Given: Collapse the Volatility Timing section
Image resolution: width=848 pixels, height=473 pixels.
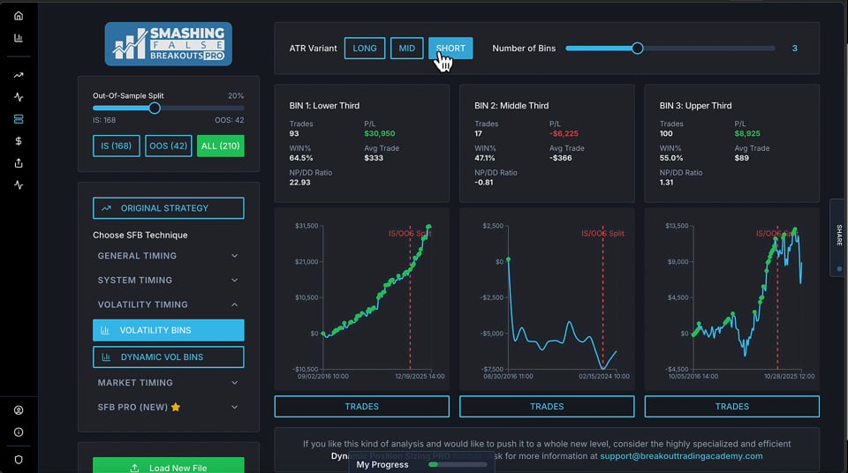Looking at the screenshot, I should point(168,304).
